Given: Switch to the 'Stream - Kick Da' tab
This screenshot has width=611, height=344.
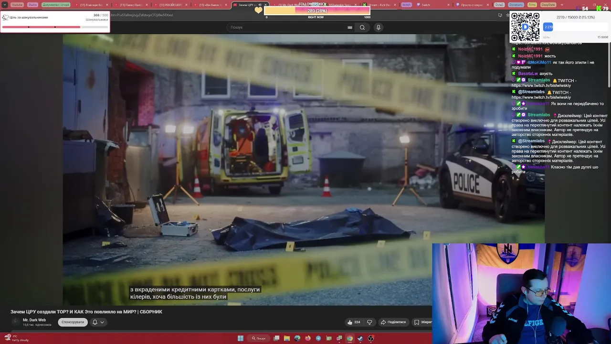Looking at the screenshot, I should [x=379, y=5].
